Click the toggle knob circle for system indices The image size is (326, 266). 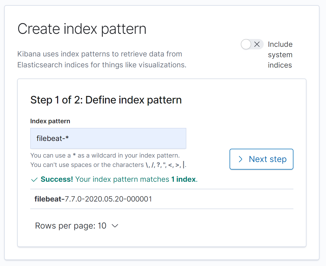(x=246, y=44)
